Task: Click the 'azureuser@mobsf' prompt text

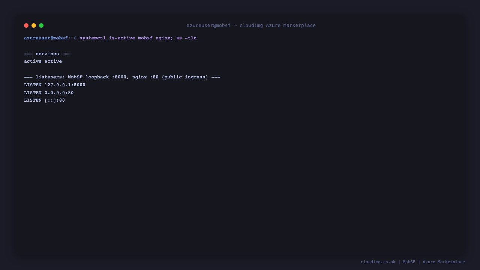Action: 46,38
